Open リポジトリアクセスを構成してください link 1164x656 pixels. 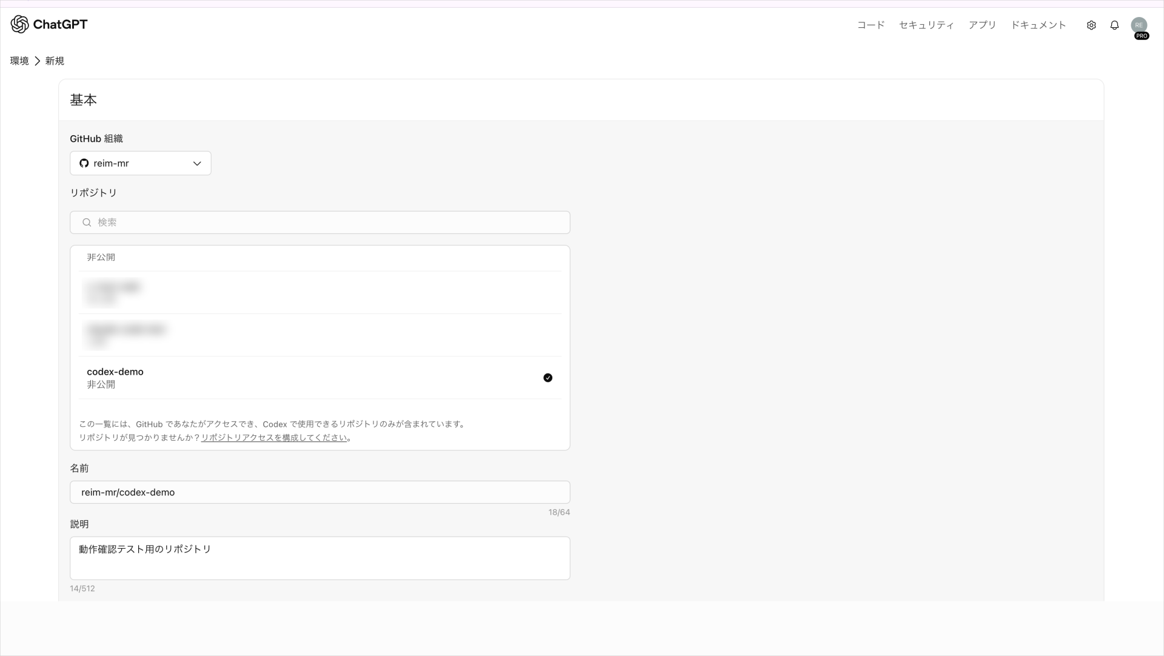274,438
